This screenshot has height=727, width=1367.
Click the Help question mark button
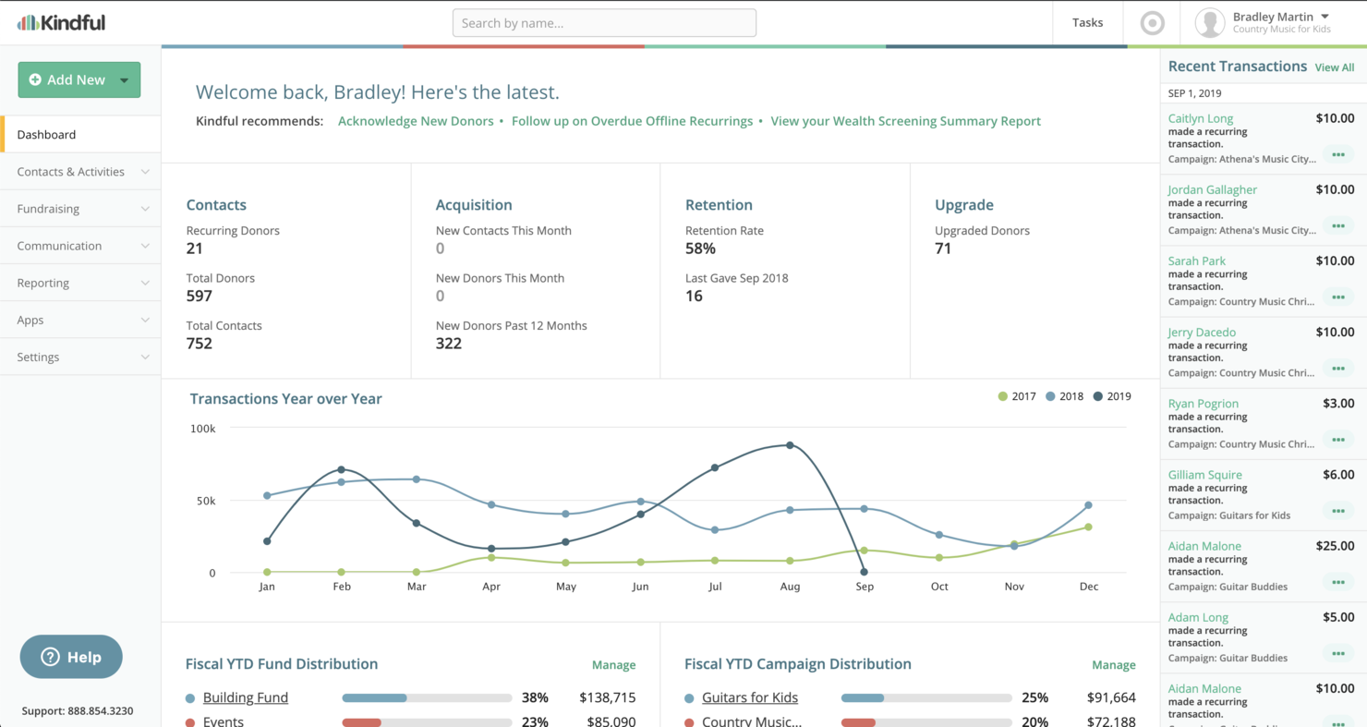(x=71, y=657)
